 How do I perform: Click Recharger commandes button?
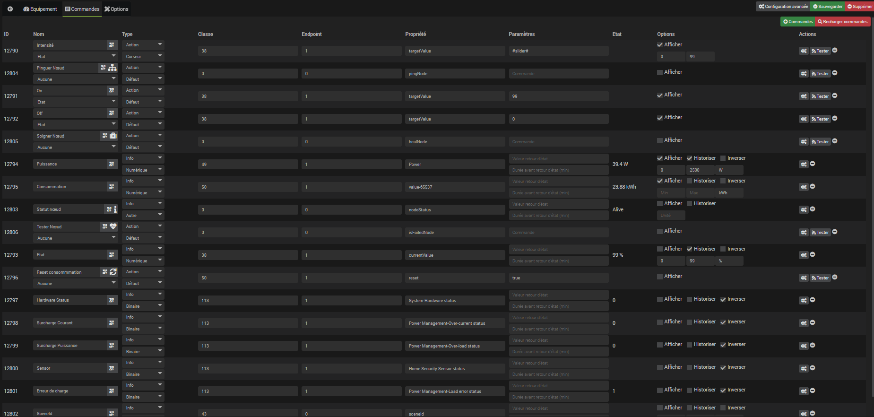842,22
